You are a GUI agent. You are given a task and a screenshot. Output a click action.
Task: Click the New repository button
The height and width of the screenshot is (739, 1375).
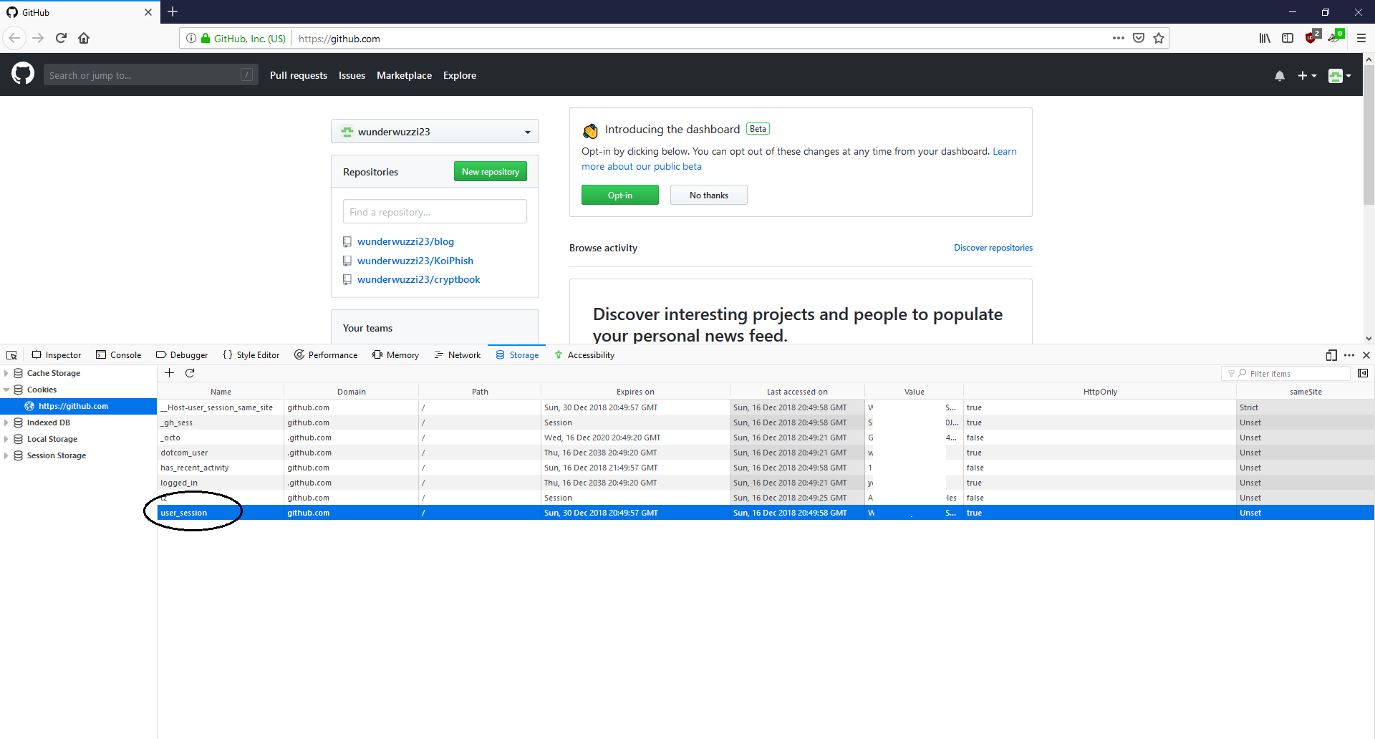pyautogui.click(x=491, y=172)
